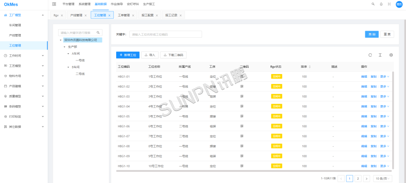
Task: Open 车间管理 in the sidebar
Action: click(15, 25)
